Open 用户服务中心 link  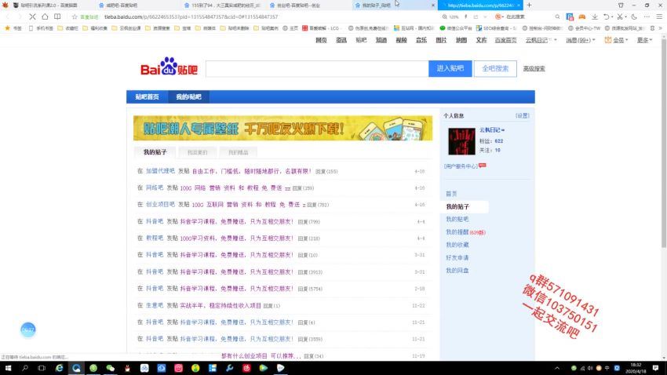[461, 166]
